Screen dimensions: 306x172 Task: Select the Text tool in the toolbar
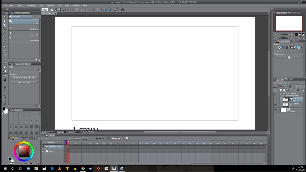click(x=5, y=96)
